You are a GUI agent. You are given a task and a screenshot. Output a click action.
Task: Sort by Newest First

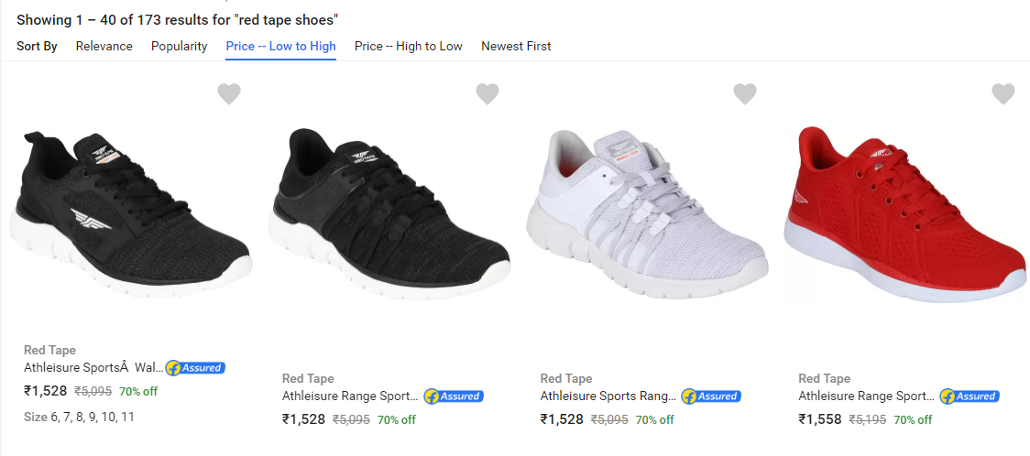pos(516,46)
